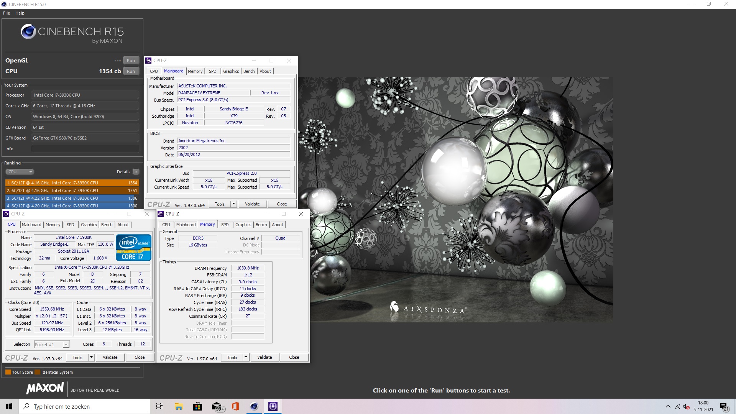Switch to Cinebench taskbar icon
The image size is (736, 414).
click(x=254, y=406)
